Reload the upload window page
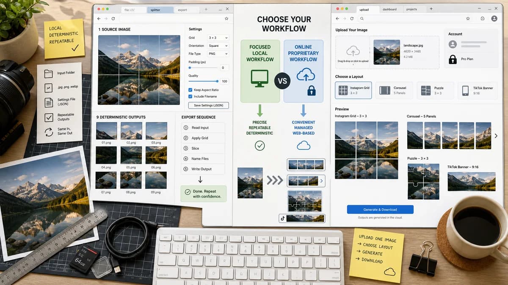The height and width of the screenshot is (285, 508). (351, 19)
